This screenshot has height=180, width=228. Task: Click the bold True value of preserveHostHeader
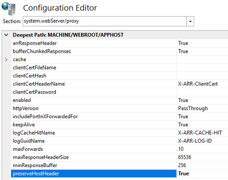click(x=184, y=174)
